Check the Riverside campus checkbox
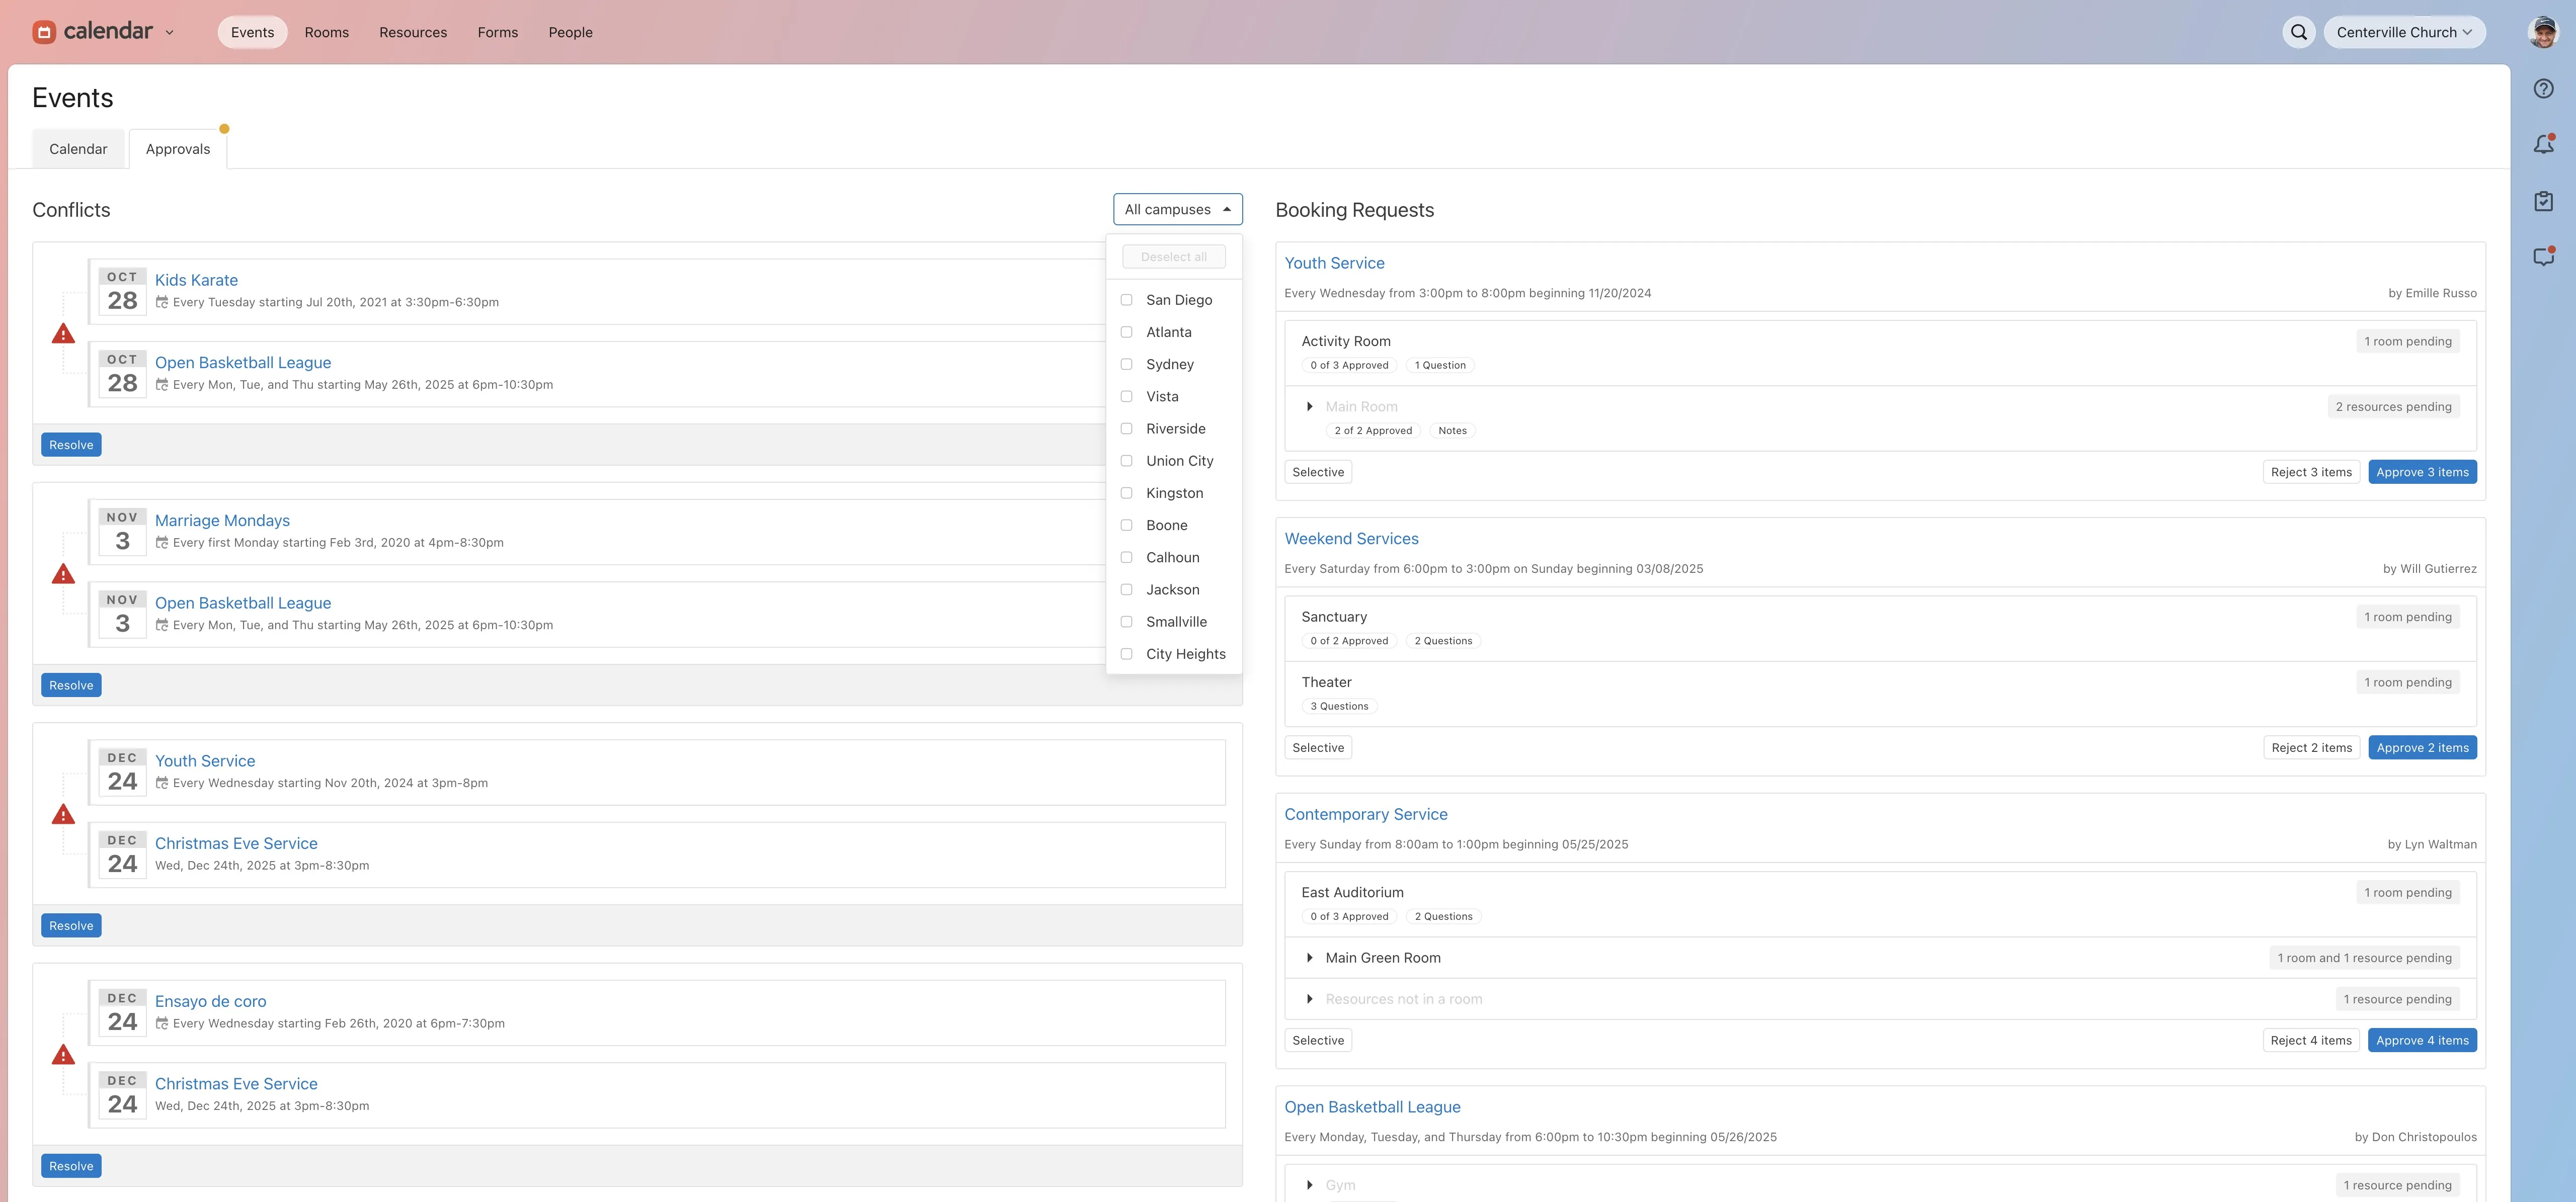2576x1202 pixels. click(x=1126, y=429)
